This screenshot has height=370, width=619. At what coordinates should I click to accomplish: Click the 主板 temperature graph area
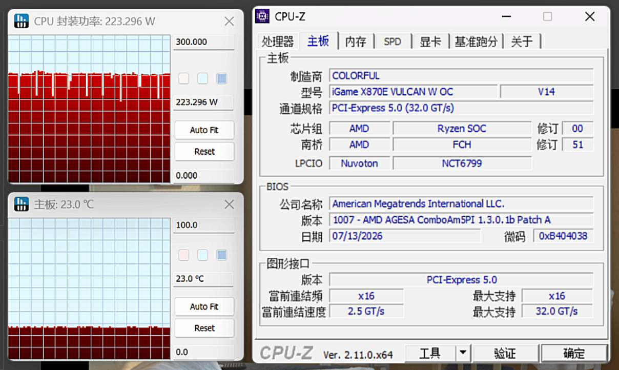click(x=89, y=289)
